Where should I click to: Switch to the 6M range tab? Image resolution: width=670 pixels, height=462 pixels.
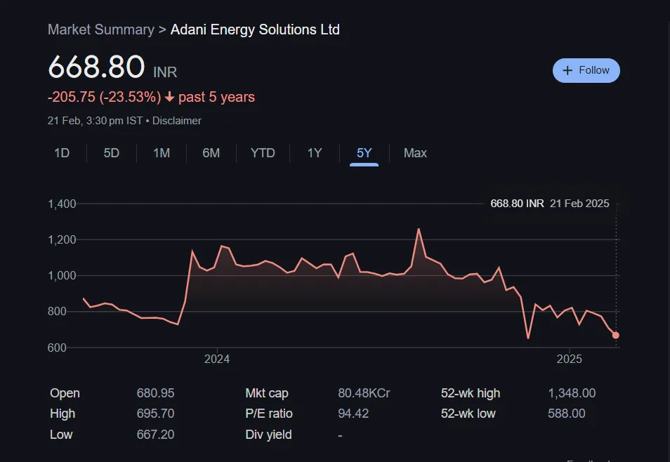pyautogui.click(x=211, y=153)
